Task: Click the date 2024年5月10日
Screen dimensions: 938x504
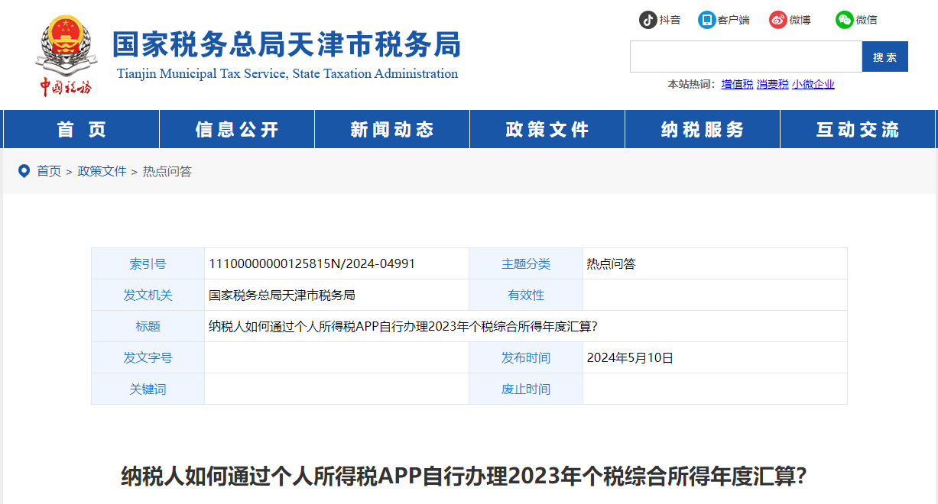Action: click(630, 357)
